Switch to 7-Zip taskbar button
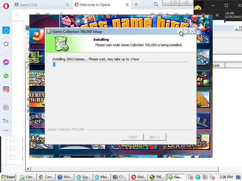242x181 pixels. 120,177
